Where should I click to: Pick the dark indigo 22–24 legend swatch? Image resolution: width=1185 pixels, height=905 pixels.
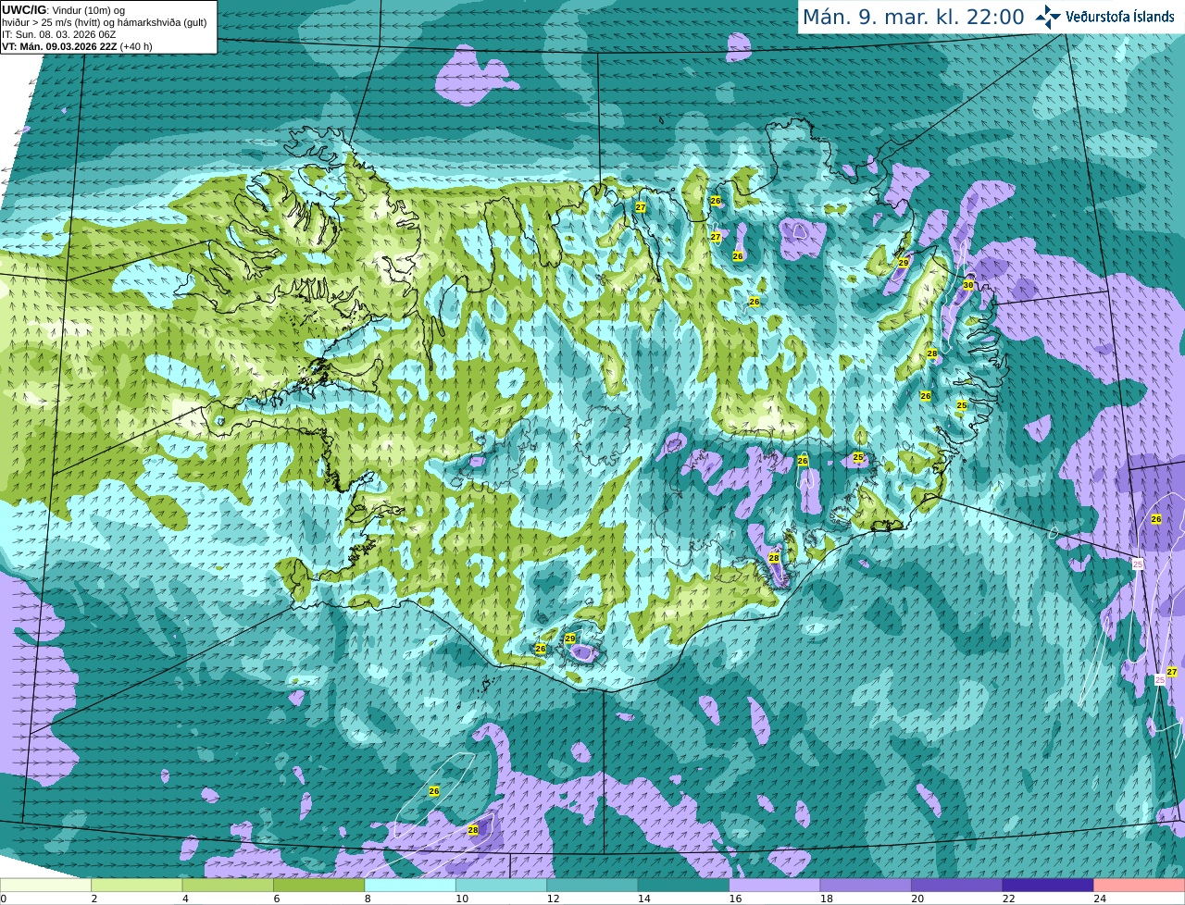pyautogui.click(x=1048, y=885)
